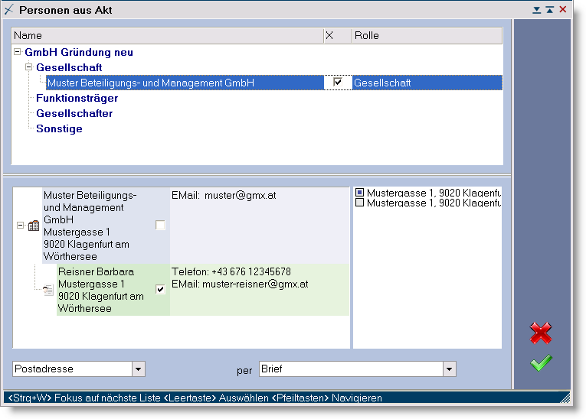Click the roll-up arrow in the title bar
This screenshot has width=586, height=419.
549,10
